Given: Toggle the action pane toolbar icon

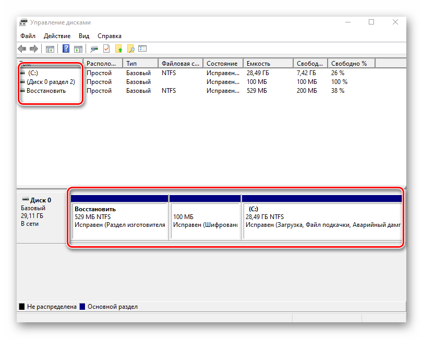Looking at the screenshot, I should pos(78,49).
